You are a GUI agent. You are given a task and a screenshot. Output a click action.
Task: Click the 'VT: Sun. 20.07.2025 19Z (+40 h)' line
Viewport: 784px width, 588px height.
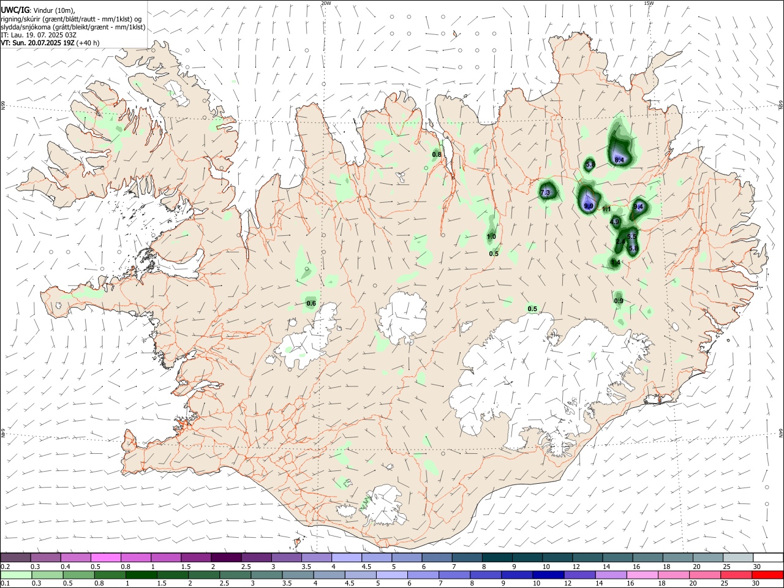(50, 43)
